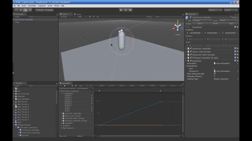252x141 pixels.
Task: Select the Plane object in Hierarchy
Action: (x=17, y=22)
